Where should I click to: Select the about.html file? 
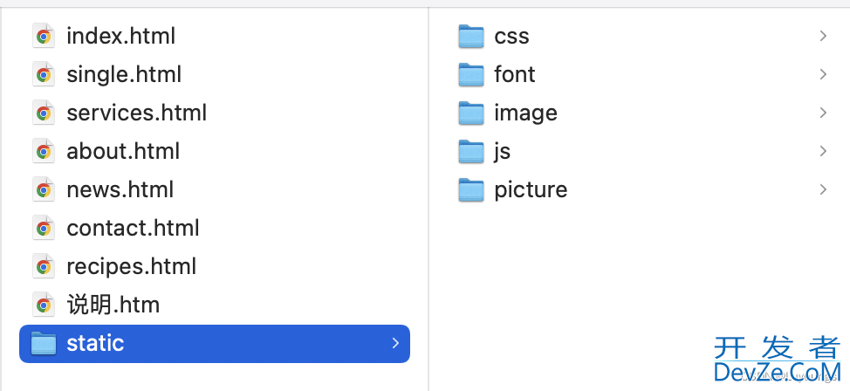point(123,151)
